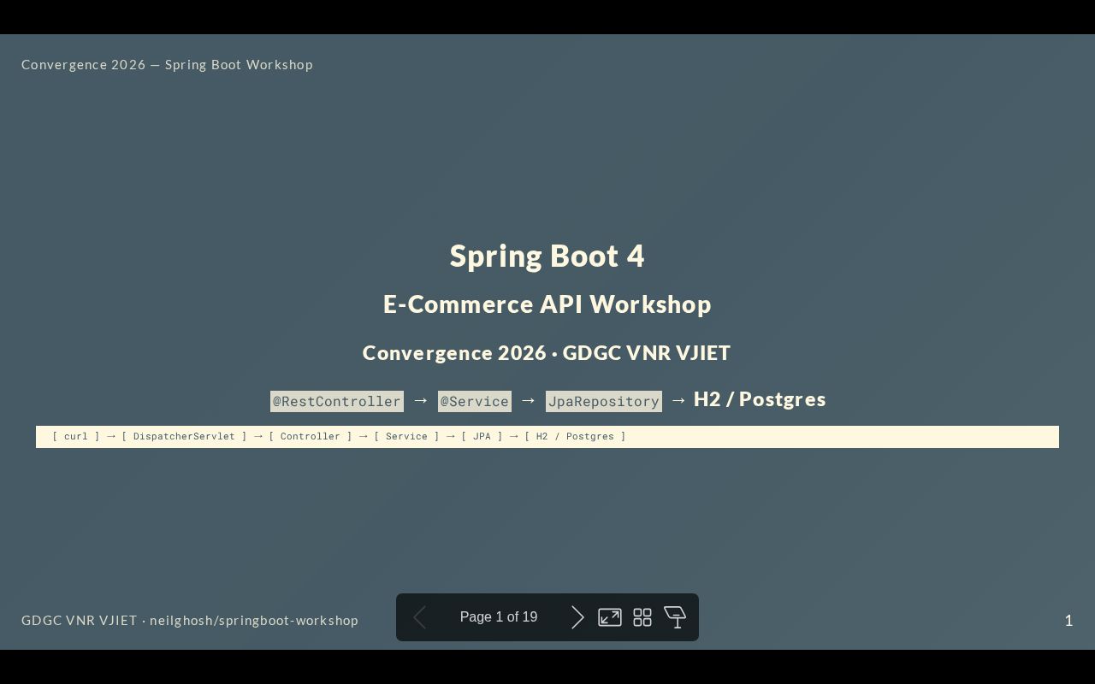This screenshot has width=1095, height=684.
Task: Open presenter view icon
Action: 675,617
